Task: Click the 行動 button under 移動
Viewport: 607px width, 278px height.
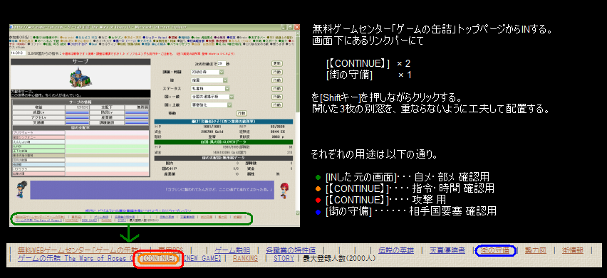Action: [x=242, y=113]
